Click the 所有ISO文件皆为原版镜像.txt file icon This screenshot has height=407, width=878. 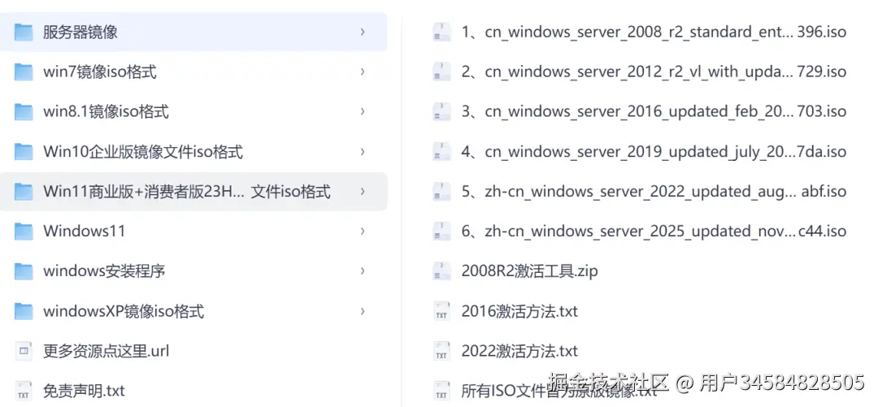click(441, 390)
